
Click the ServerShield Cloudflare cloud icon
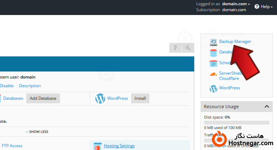(213, 74)
